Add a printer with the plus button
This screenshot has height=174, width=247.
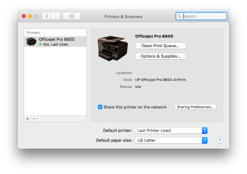tap(28, 119)
